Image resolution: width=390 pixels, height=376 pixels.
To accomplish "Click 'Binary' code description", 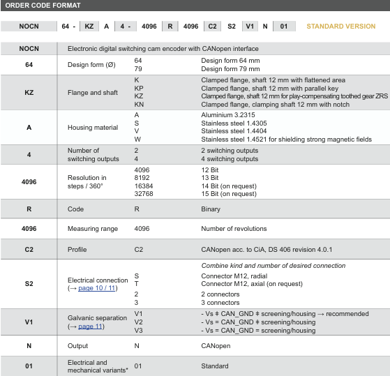I will (x=211, y=209).
